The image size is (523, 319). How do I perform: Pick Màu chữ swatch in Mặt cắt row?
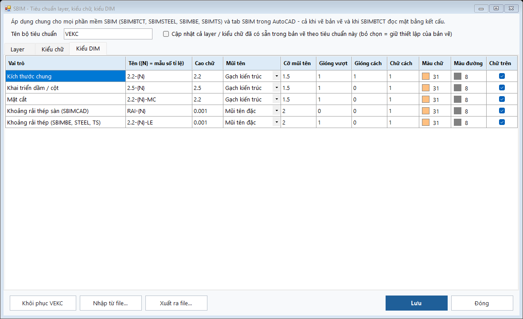[x=425, y=99]
